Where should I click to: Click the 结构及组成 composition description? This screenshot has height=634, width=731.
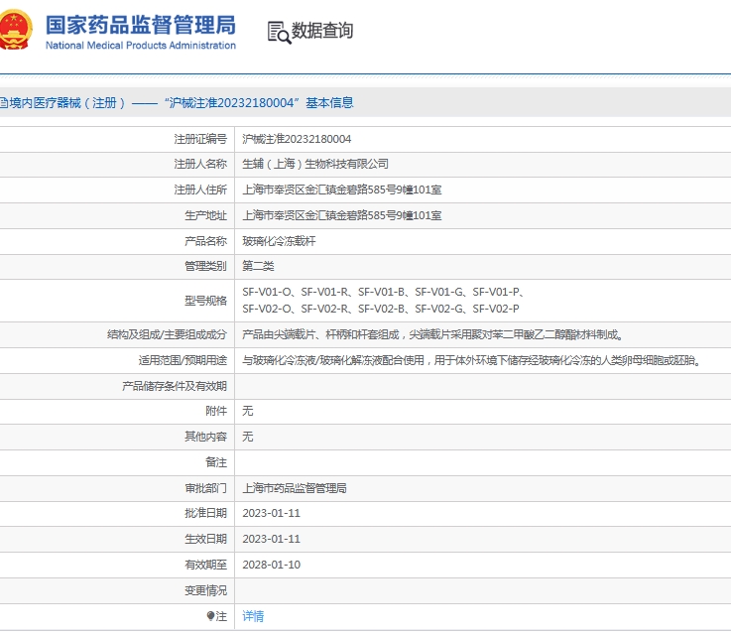click(x=432, y=334)
